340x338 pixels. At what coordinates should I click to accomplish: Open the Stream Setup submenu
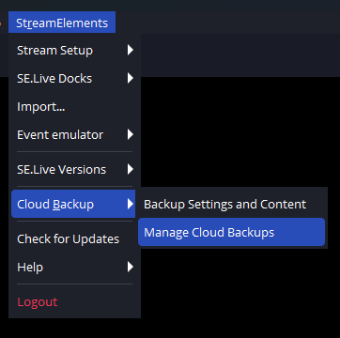pyautogui.click(x=73, y=51)
